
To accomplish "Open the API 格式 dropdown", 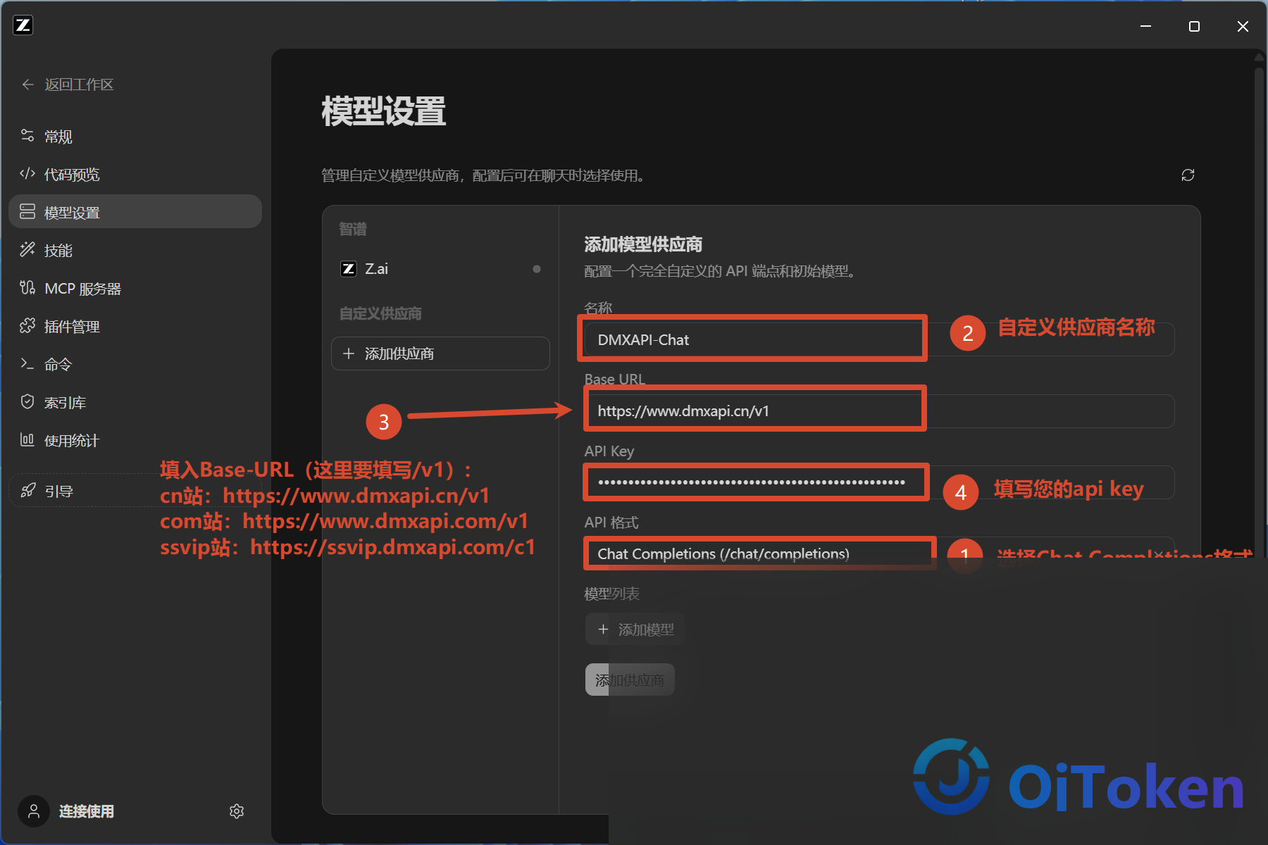I will [x=879, y=553].
